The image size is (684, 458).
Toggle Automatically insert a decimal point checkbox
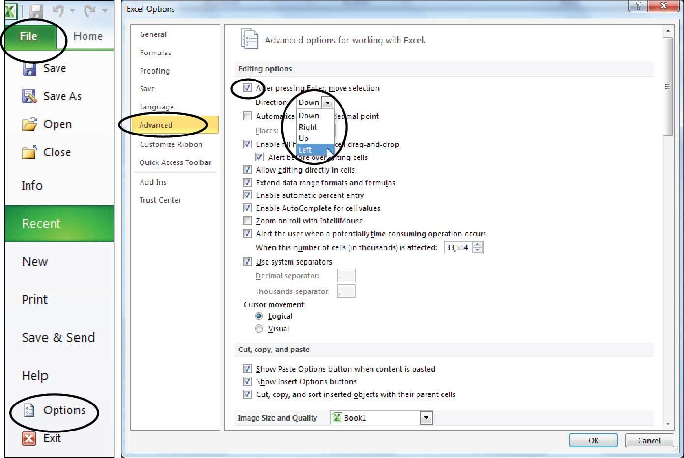click(x=247, y=116)
